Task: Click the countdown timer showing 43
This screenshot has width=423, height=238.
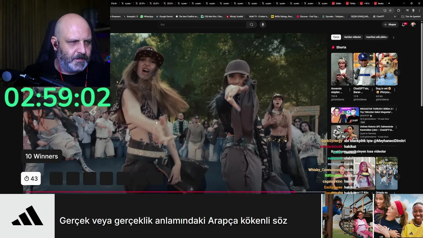Action: coord(31,178)
